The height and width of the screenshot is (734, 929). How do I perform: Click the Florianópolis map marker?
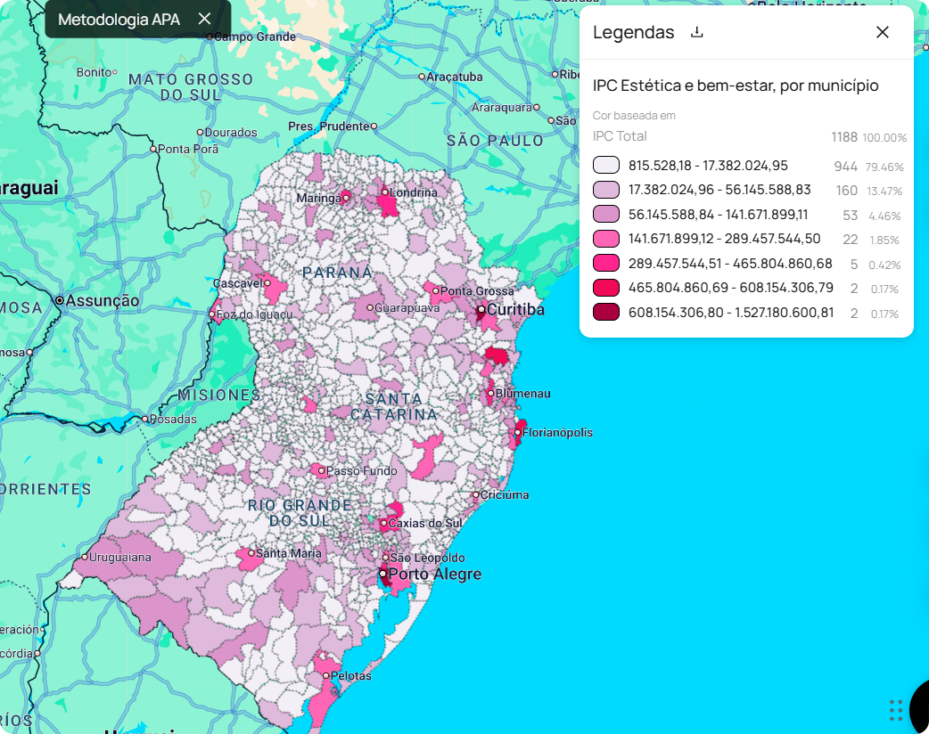point(517,433)
